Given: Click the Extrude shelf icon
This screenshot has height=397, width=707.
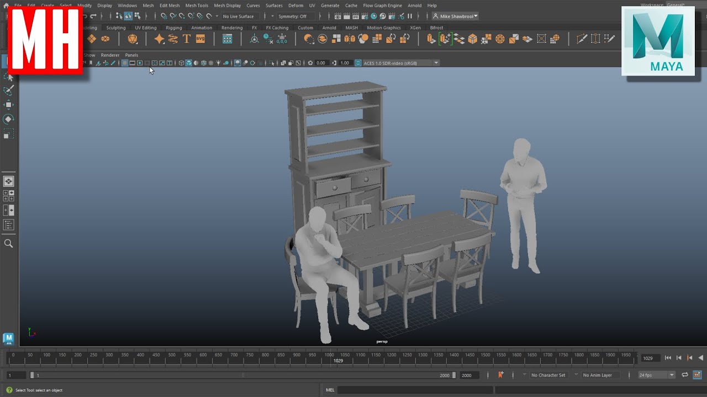Looking at the screenshot, I should pyautogui.click(x=431, y=39).
